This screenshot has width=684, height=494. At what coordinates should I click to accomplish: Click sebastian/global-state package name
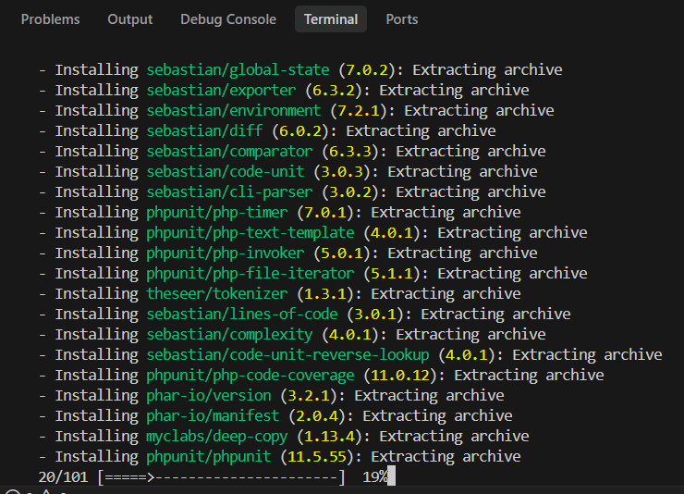pos(238,69)
